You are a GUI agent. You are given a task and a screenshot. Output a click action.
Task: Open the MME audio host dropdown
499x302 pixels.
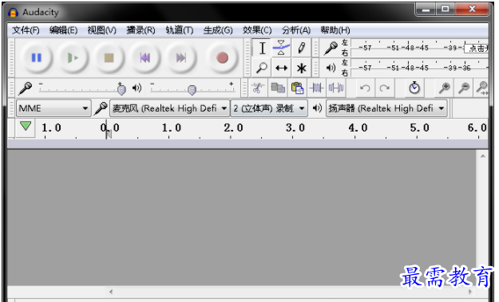(x=53, y=108)
